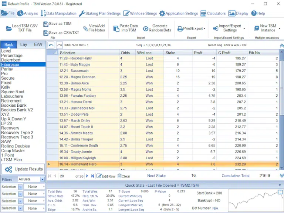Viewport: 284px width, 213px height.
Task: Click New TSM Instance plus icon
Action: click(x=257, y=28)
